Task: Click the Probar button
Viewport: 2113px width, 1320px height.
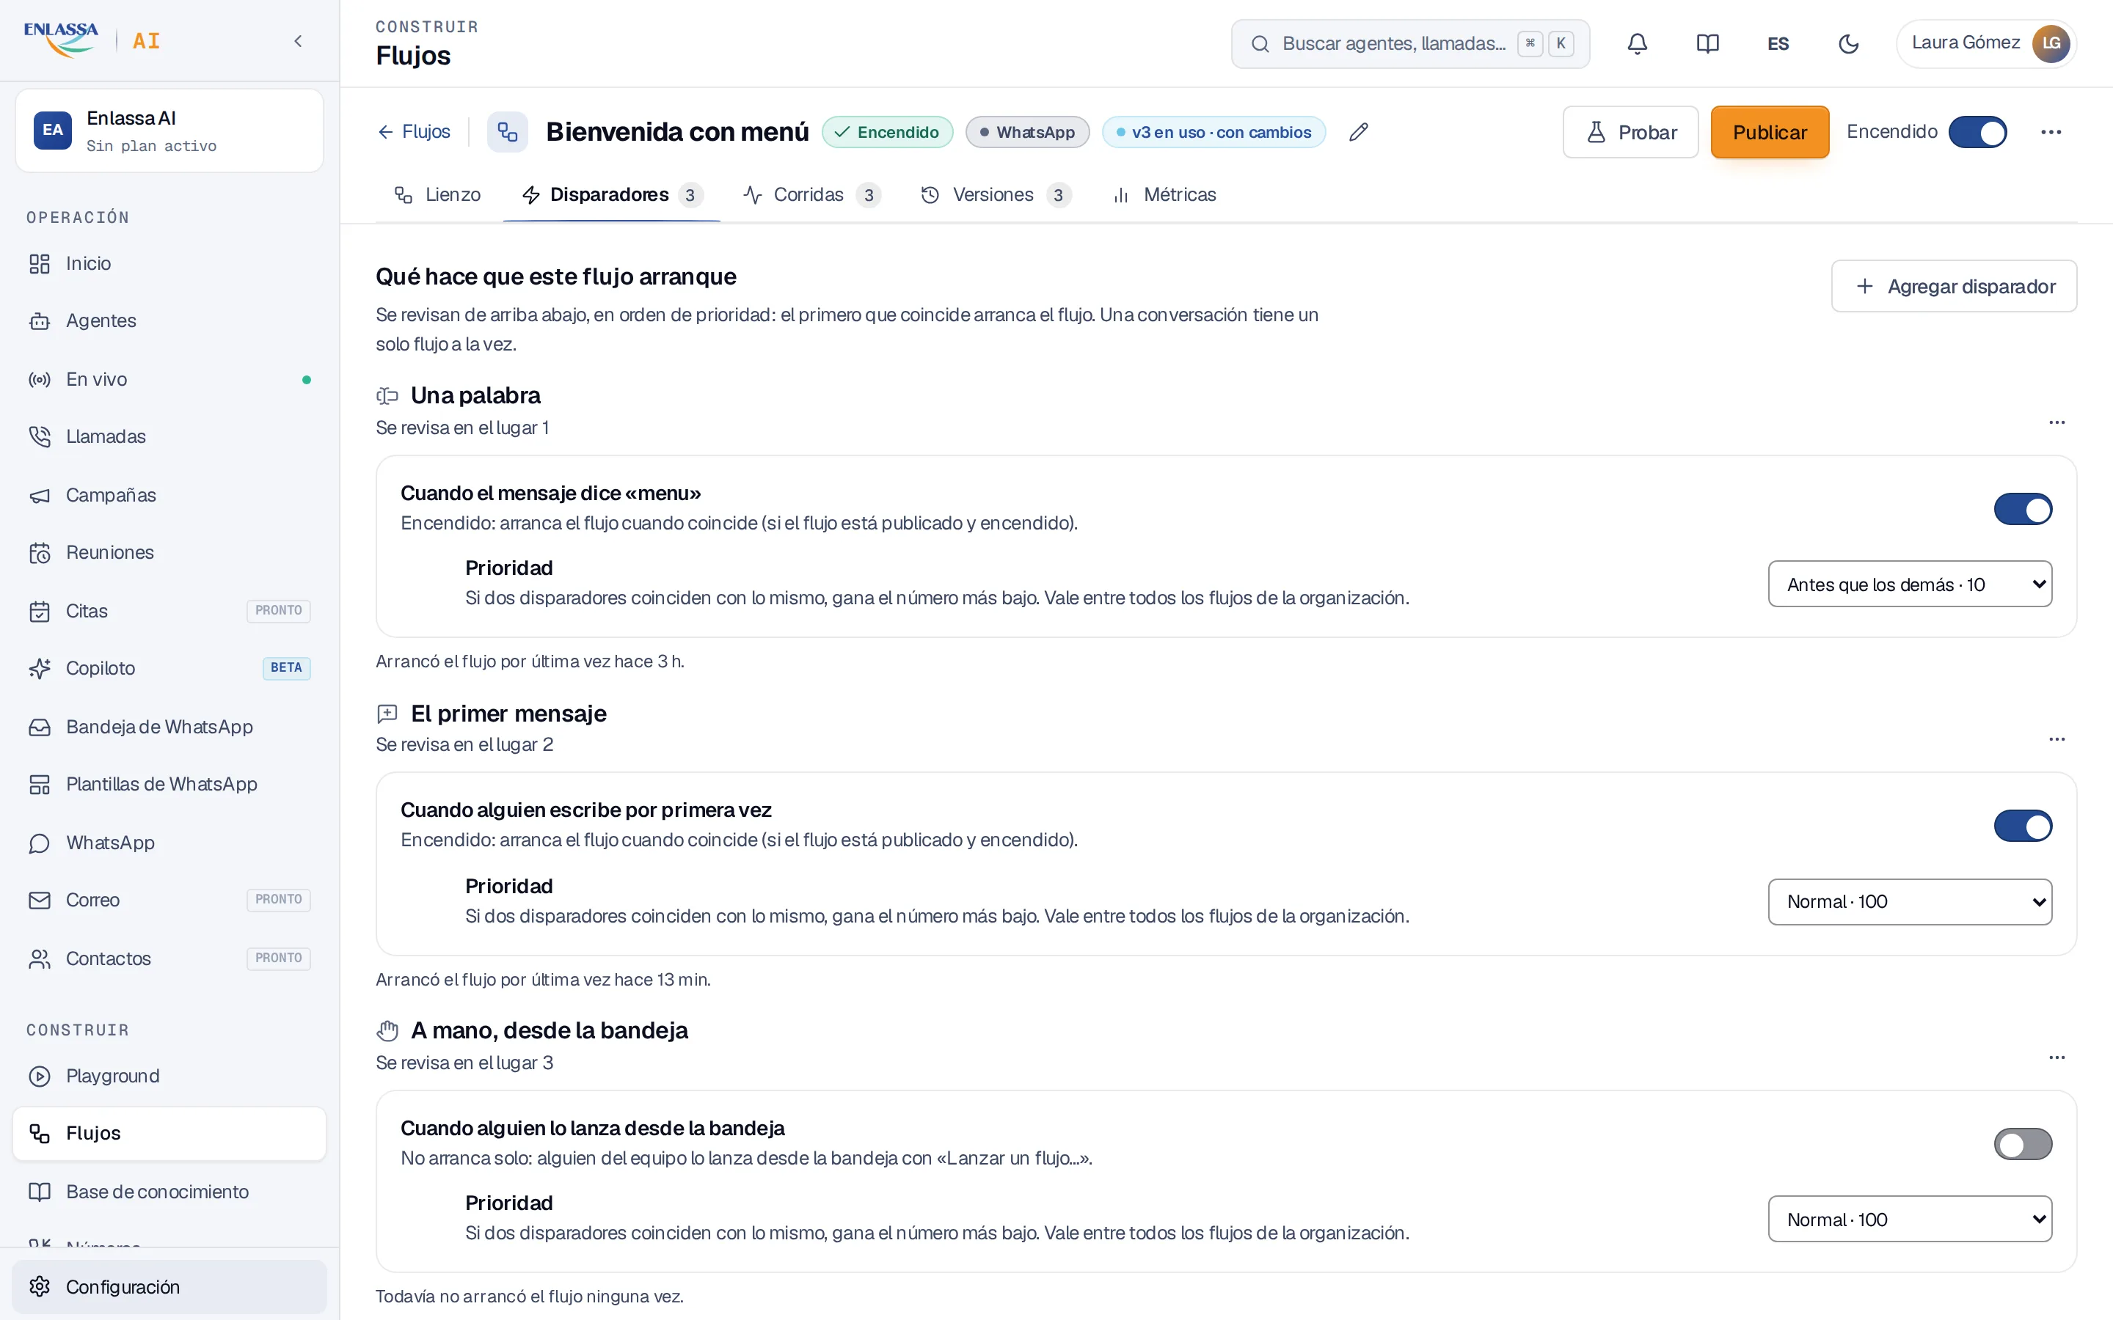Action: pyautogui.click(x=1630, y=133)
